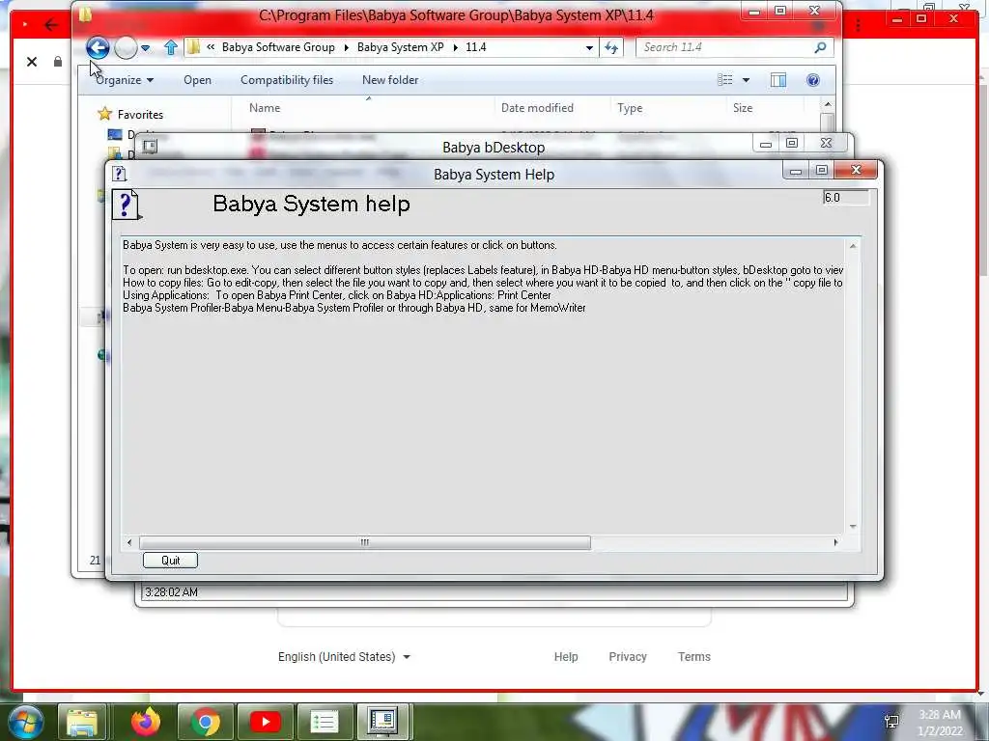Click scroll up arrow in Explorer file list
Screen dimensions: 989x741
coord(828,104)
